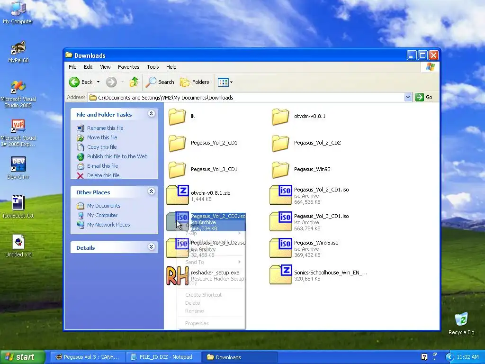Viewport: 485px width, 364px height.
Task: Open the Views dropdown arrow
Action: 231,82
